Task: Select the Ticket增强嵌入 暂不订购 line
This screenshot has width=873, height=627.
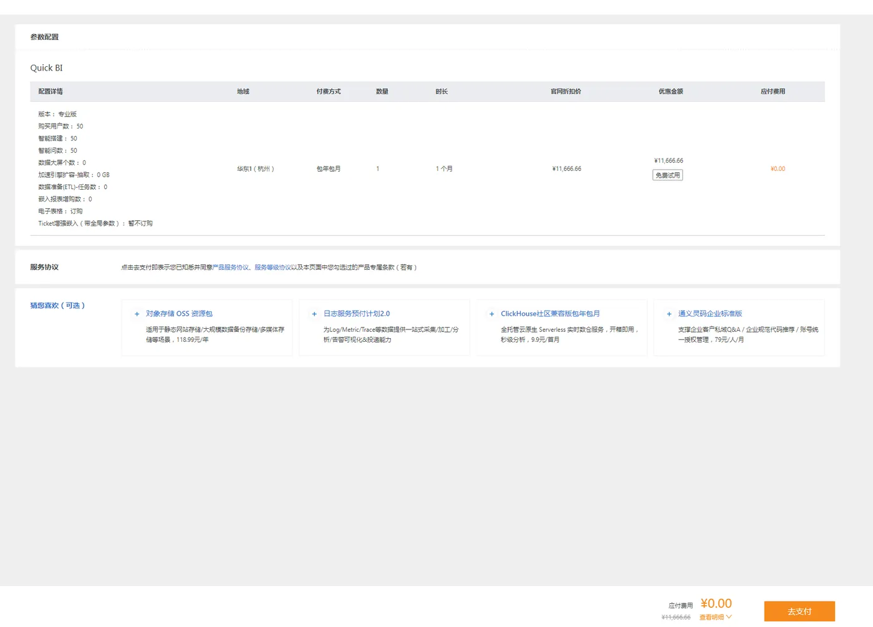Action: tap(95, 223)
